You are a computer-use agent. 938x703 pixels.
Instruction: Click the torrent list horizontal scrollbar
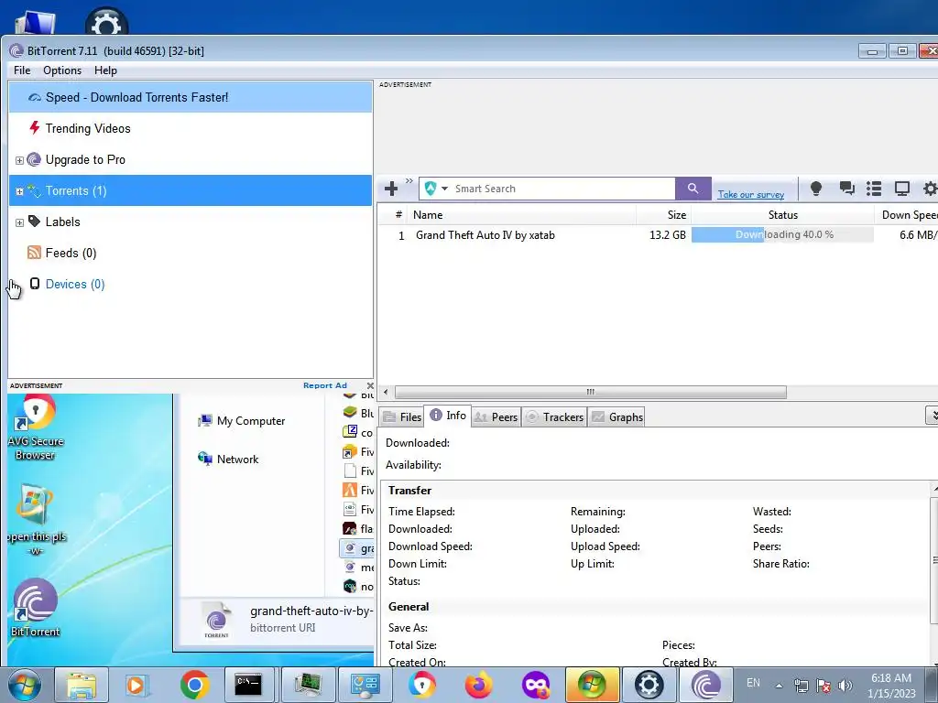[591, 392]
